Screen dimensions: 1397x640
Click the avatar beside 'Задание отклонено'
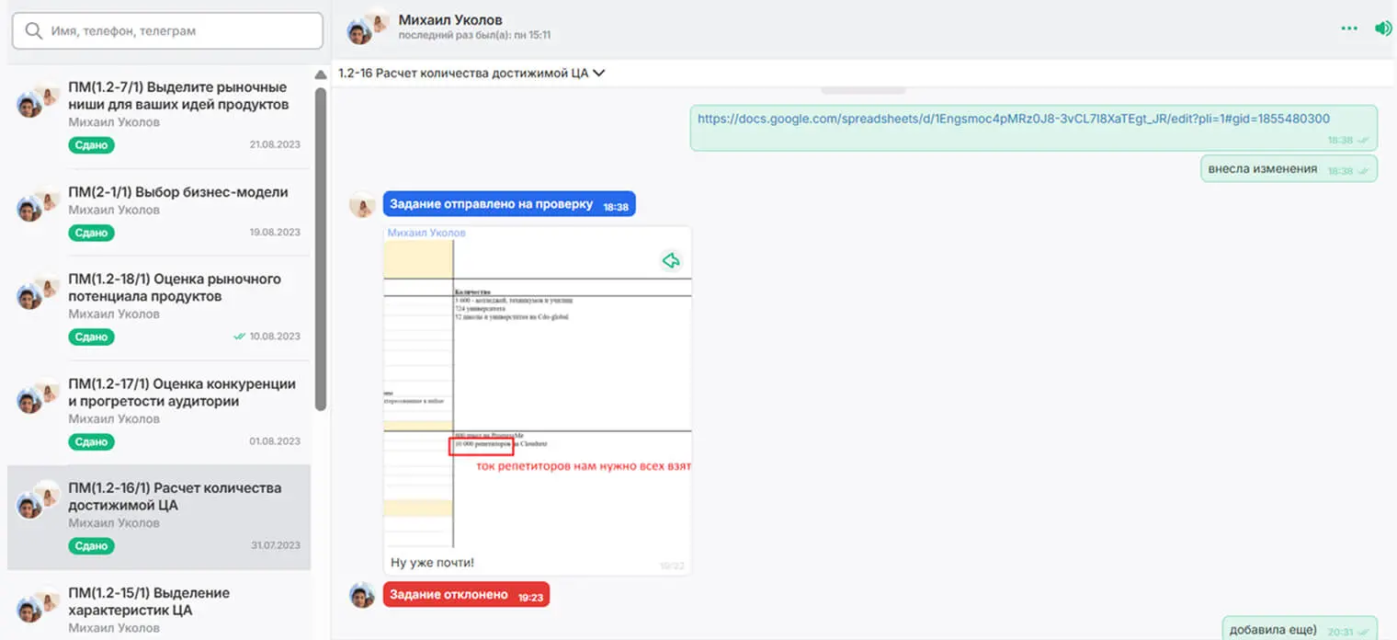coord(362,595)
